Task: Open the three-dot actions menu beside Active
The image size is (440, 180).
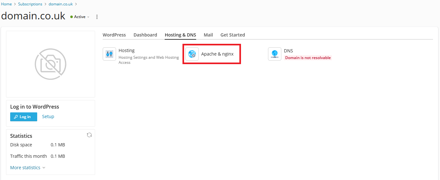Action: point(97,17)
